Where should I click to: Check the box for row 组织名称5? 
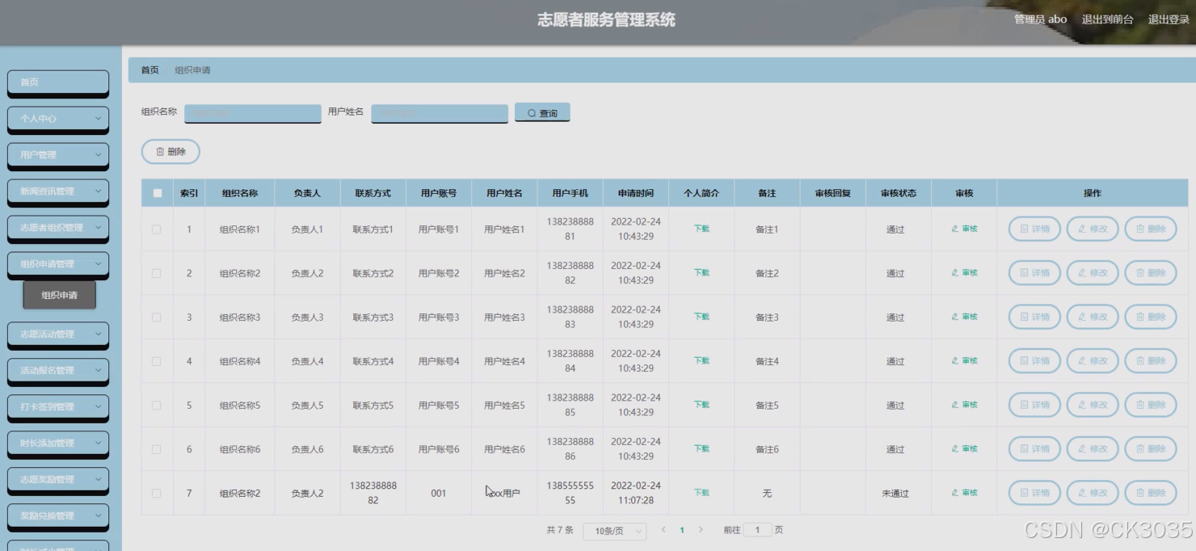(x=157, y=406)
